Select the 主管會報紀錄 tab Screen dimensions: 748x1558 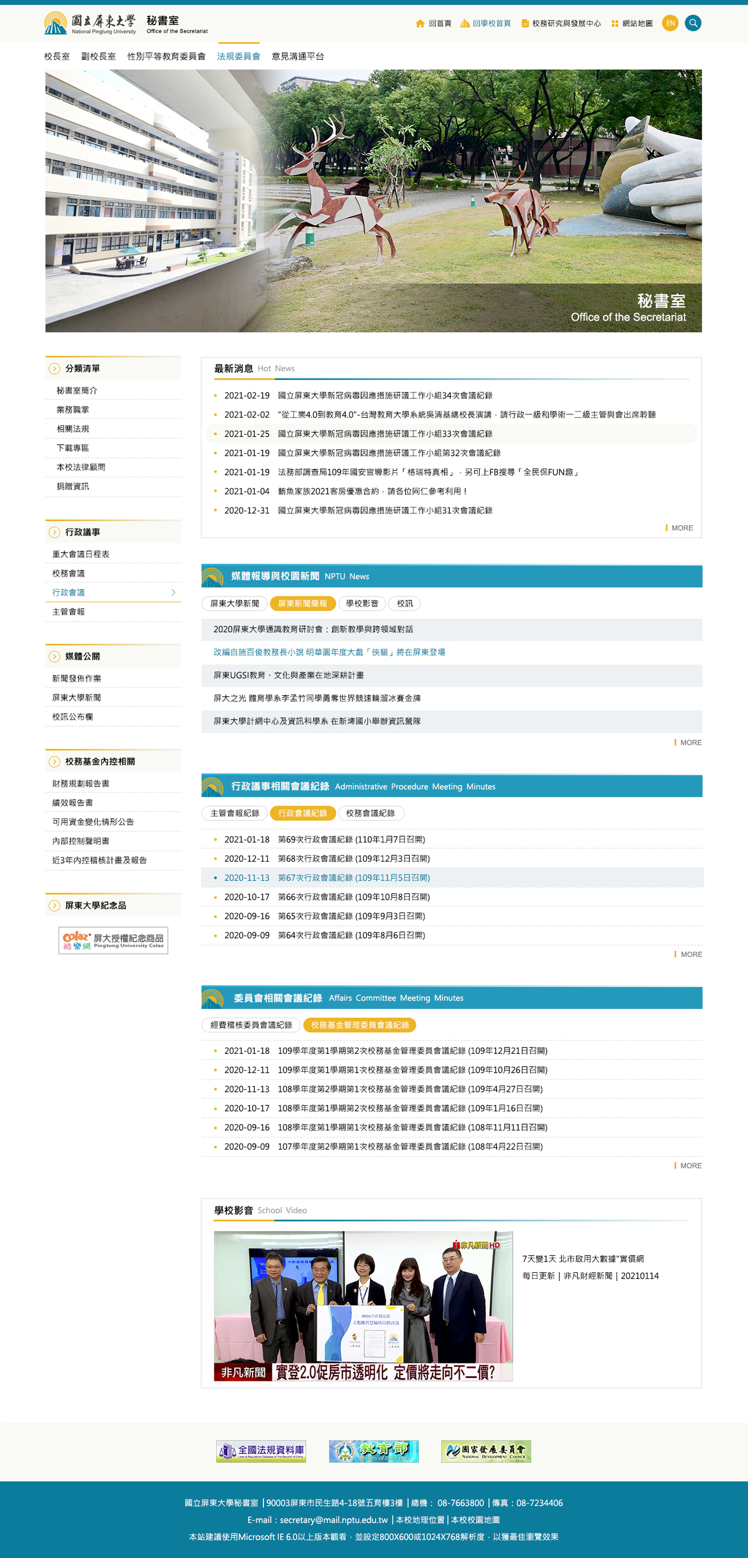coord(235,814)
